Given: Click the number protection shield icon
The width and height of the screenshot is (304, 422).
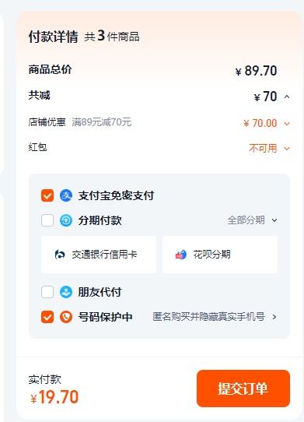Looking at the screenshot, I should pos(66,317).
